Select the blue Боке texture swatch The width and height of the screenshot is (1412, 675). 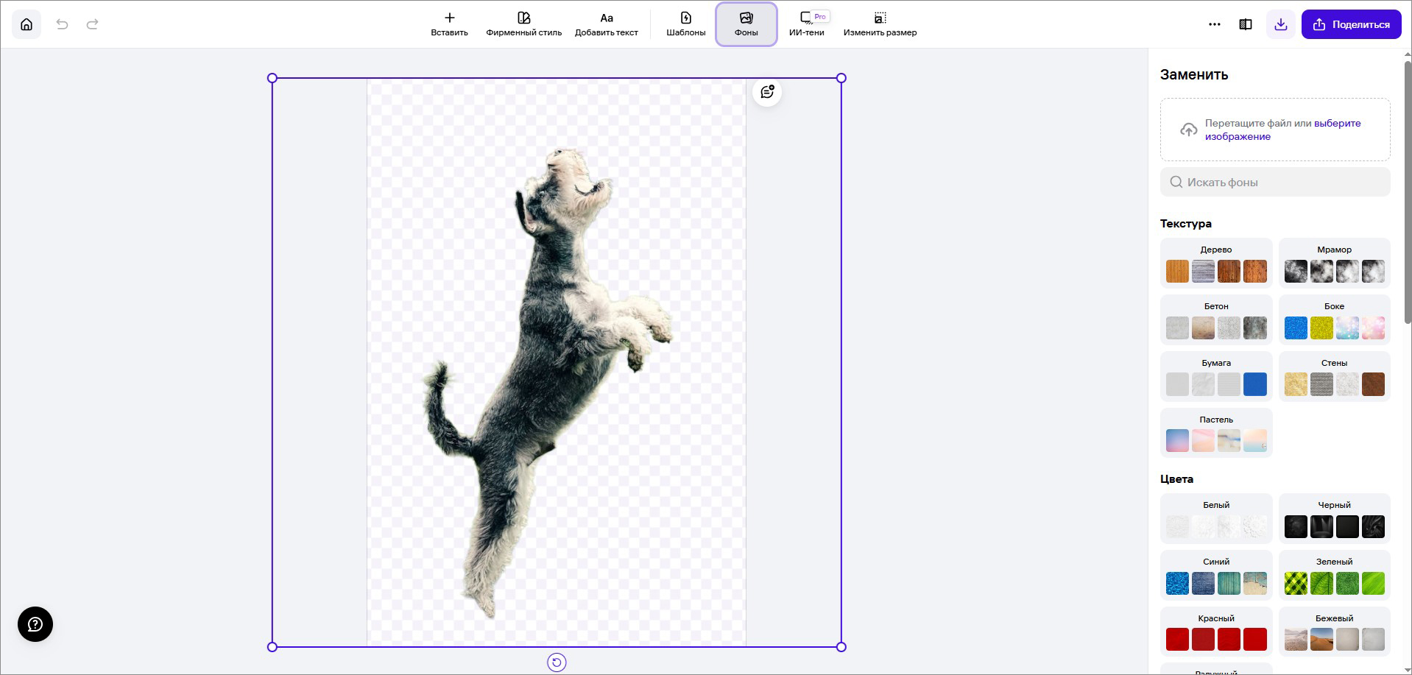click(x=1295, y=328)
